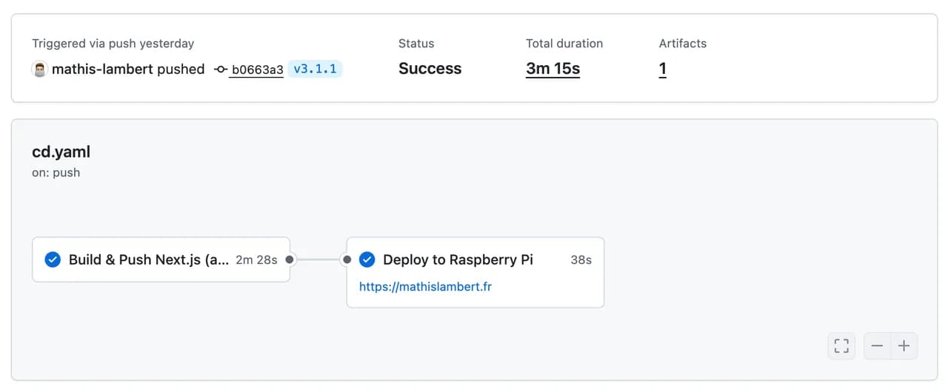Viewport: 948px width, 391px height.
Task: Click the 2m 28s build duration
Action: [256, 259]
